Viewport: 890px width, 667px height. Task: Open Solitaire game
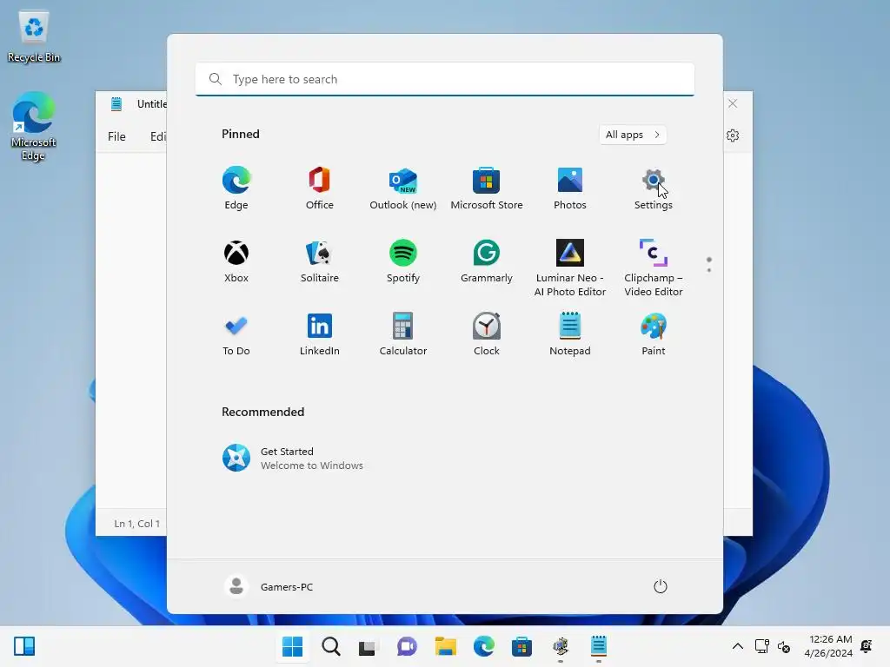click(x=320, y=261)
